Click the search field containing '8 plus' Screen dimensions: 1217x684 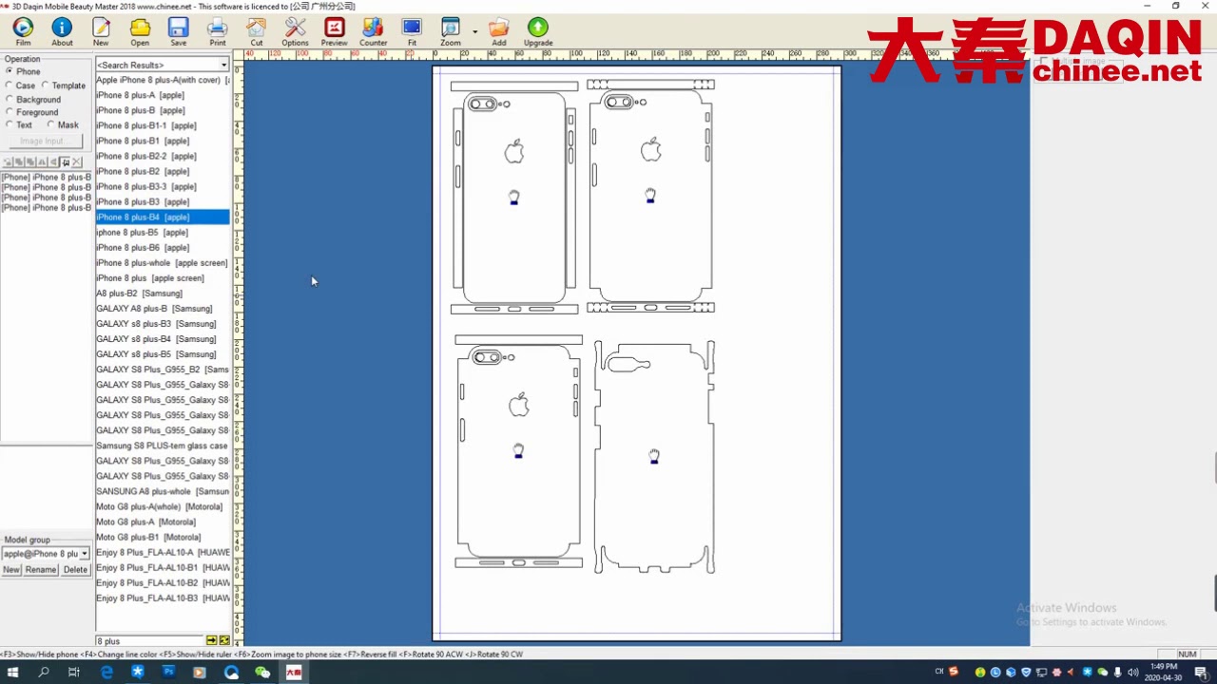(149, 641)
